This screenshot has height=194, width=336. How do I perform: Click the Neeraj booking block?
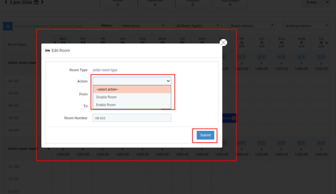[x=229, y=118]
